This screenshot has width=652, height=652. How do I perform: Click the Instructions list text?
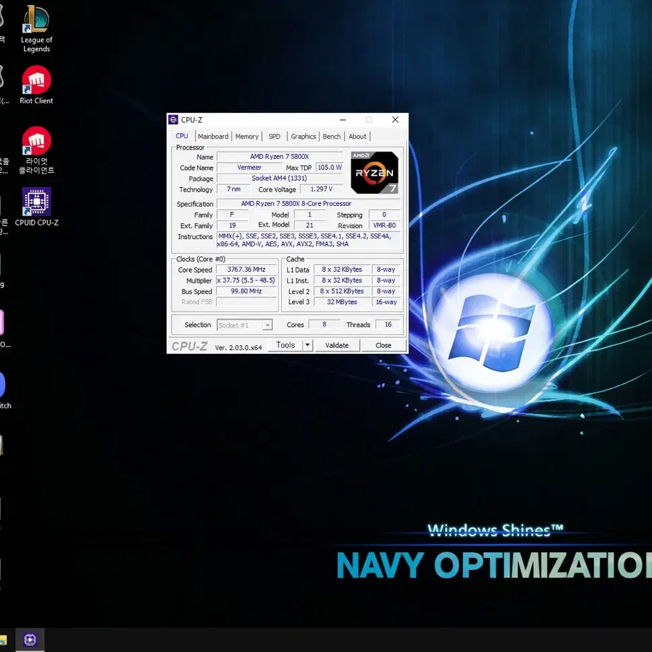pos(308,240)
